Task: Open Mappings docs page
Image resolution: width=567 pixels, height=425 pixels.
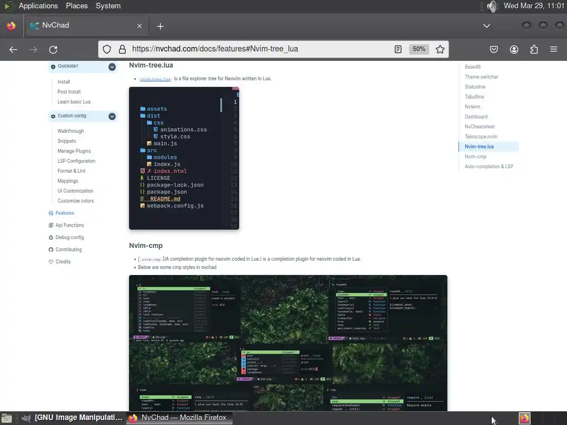Action: click(x=68, y=181)
